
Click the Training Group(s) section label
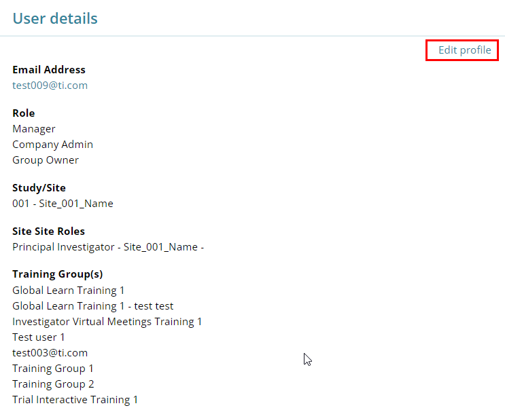click(x=58, y=275)
